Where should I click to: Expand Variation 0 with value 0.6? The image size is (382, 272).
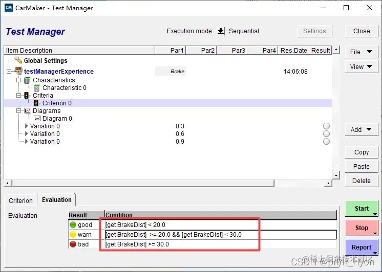tap(26, 134)
